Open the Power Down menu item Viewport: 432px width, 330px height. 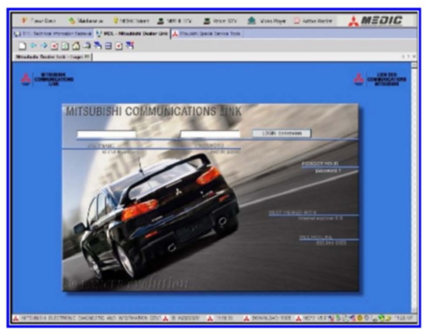click(38, 21)
